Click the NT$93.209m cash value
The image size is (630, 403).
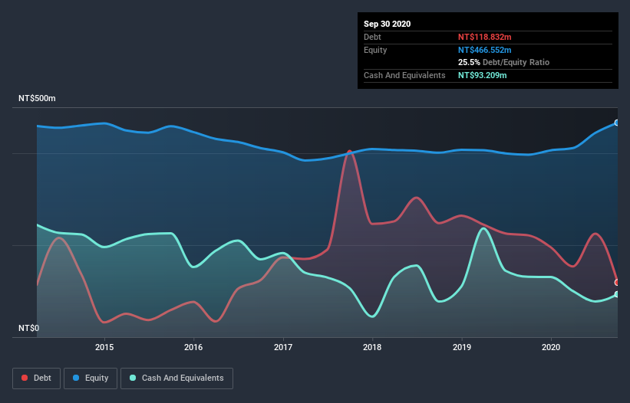482,75
